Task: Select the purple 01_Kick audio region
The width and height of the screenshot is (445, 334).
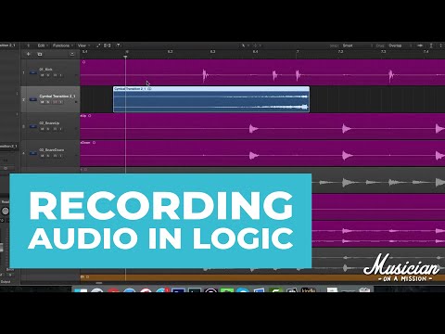Action: [262, 72]
